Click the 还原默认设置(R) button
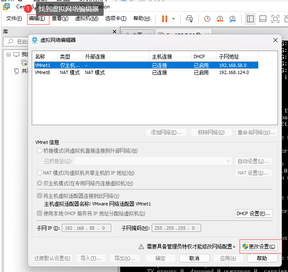The height and width of the screenshot is (272, 288). pos(52,258)
